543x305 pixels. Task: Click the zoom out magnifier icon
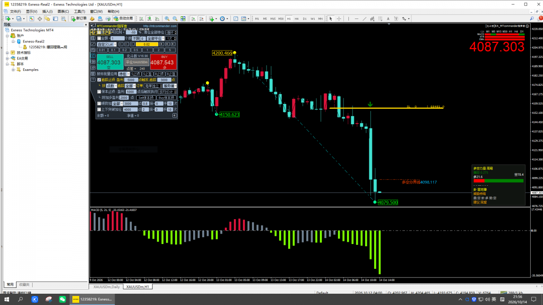coord(175,19)
